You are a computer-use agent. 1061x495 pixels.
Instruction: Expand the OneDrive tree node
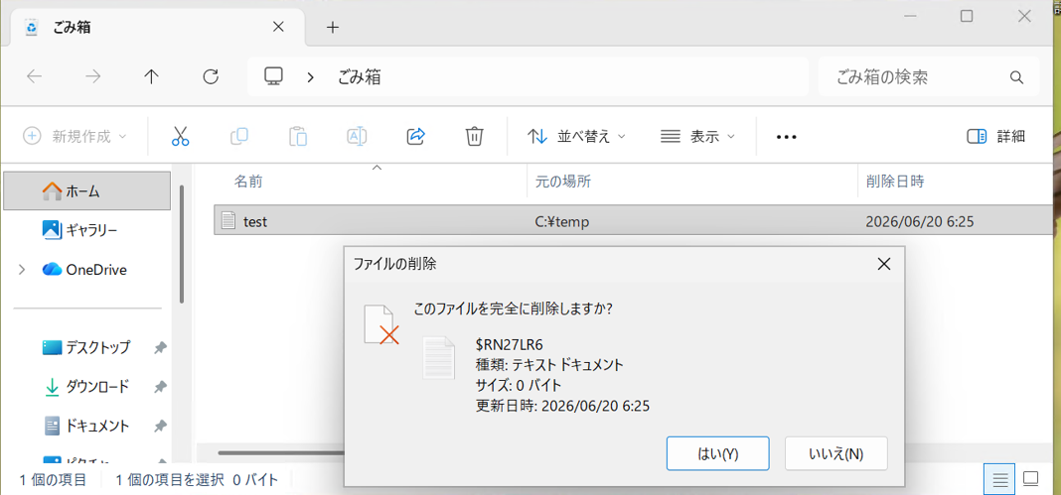click(x=22, y=270)
